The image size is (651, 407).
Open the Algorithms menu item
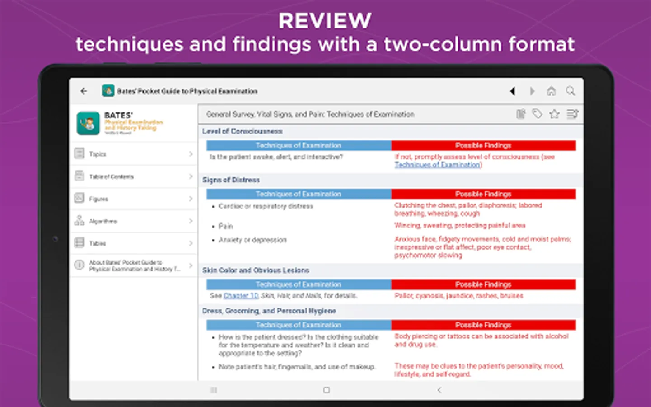click(134, 221)
